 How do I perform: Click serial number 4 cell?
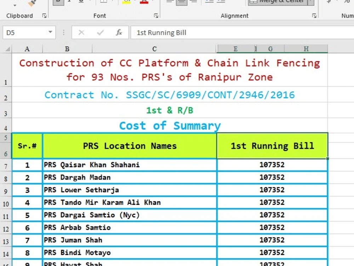click(x=27, y=203)
